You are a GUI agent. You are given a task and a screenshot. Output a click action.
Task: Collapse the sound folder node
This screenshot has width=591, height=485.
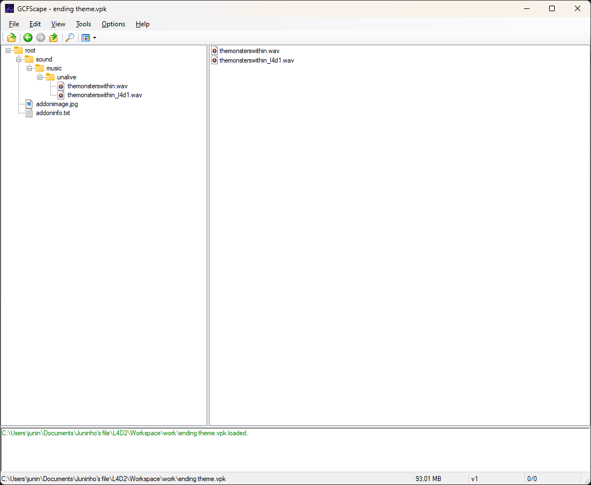(x=18, y=59)
